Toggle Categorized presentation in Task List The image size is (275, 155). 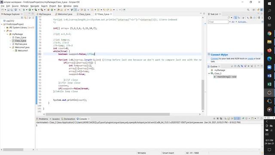[235, 18]
